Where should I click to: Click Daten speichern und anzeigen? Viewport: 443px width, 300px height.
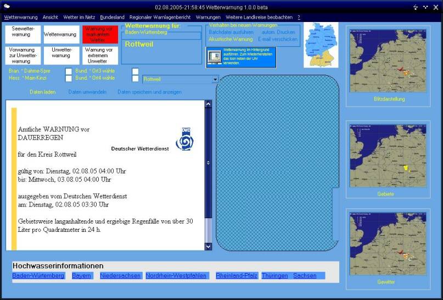pos(149,92)
